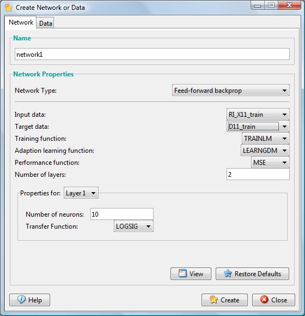Switch to the Data tab
This screenshot has width=305, height=316.
tap(45, 23)
